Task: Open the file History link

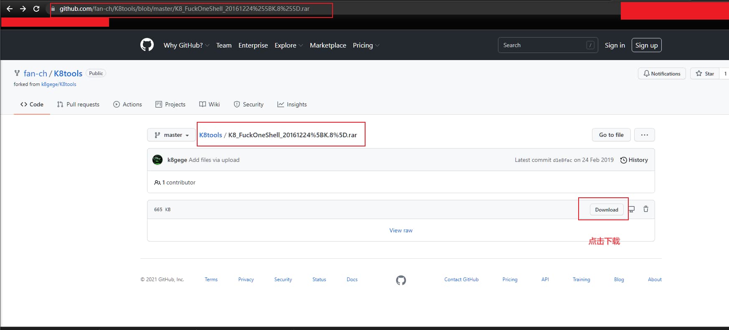Action: click(634, 160)
